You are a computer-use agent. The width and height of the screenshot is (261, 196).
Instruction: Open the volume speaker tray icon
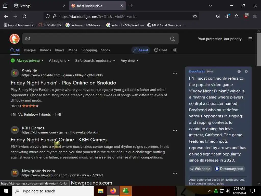228,191
